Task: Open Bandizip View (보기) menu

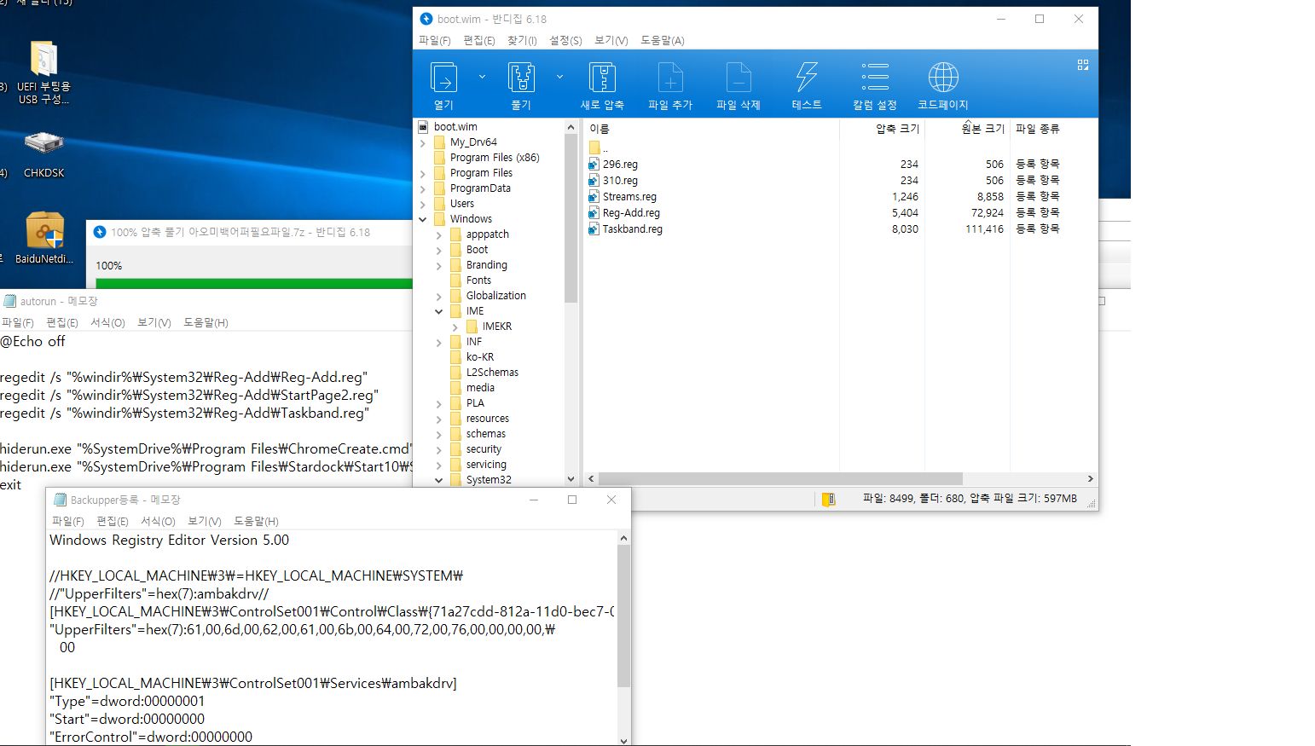Action: pos(611,40)
